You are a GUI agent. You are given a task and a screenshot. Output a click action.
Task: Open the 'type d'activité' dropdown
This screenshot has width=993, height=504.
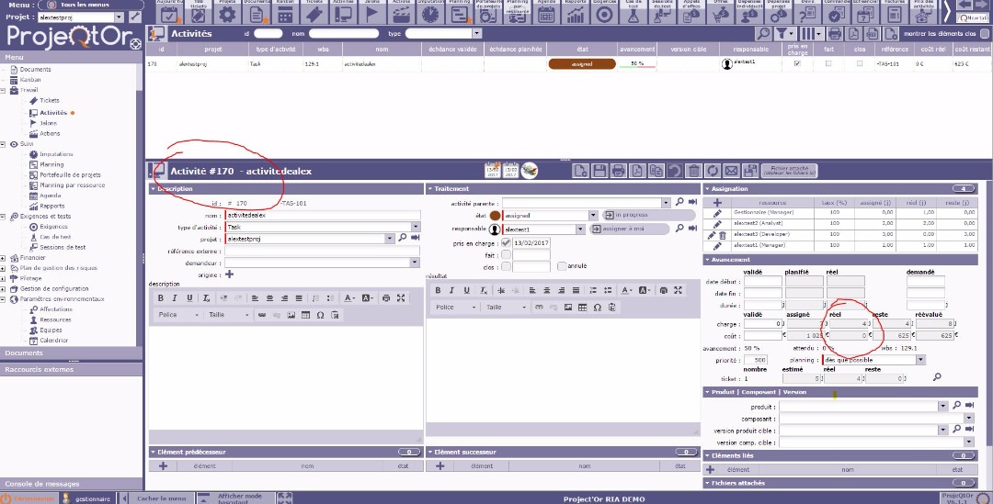pyautogui.click(x=416, y=227)
